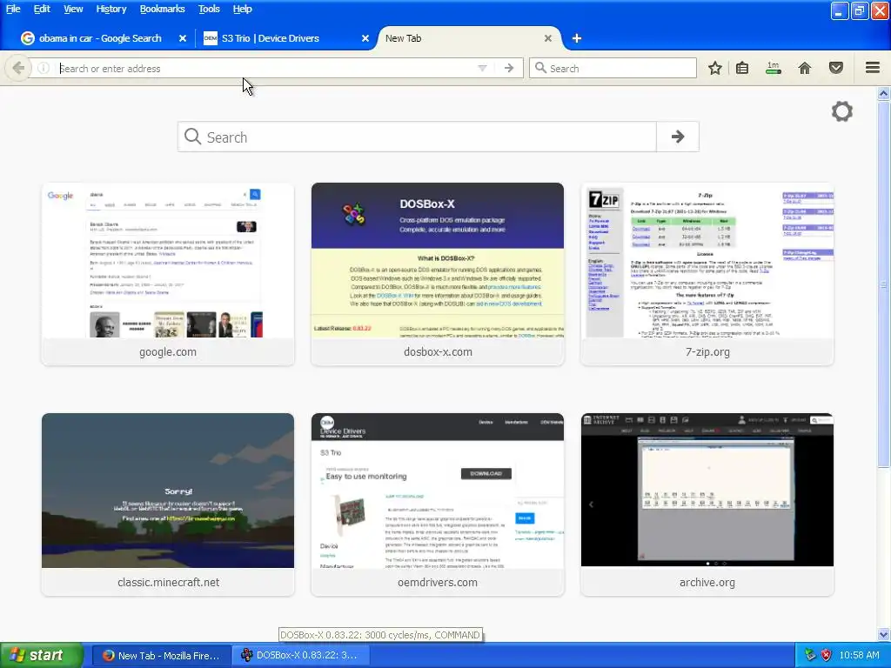Switch to New Tab - Mozilla Firefox taskbar button

tap(161, 656)
